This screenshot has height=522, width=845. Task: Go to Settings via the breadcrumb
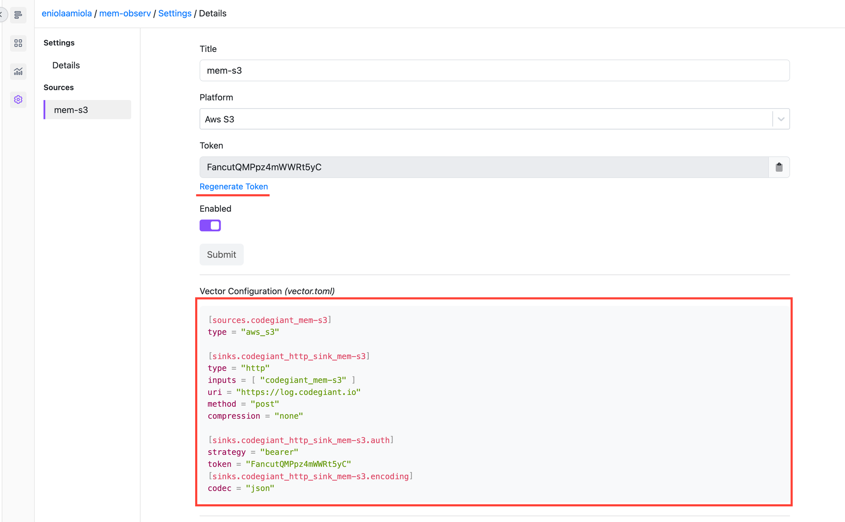coord(175,13)
